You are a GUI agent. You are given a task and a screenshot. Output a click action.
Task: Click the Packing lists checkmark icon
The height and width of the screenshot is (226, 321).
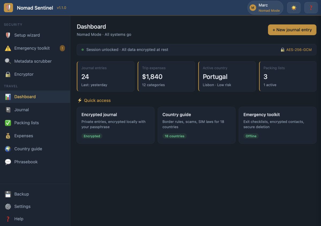pos(8,123)
